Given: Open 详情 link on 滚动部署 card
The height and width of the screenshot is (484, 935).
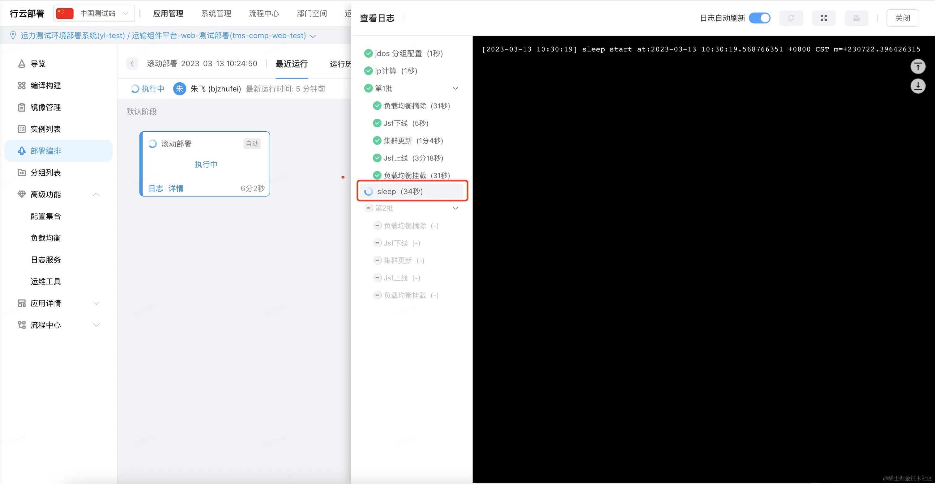Looking at the screenshot, I should [176, 188].
